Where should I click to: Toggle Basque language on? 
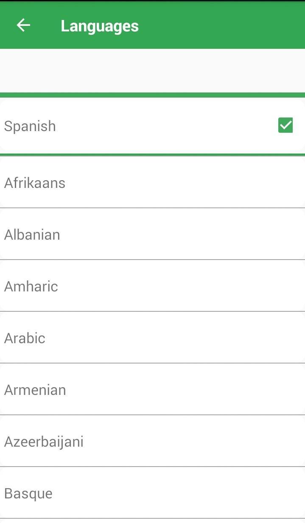(x=152, y=493)
